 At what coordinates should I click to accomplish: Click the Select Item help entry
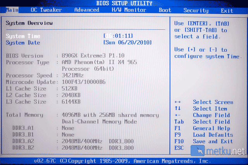(210, 109)
